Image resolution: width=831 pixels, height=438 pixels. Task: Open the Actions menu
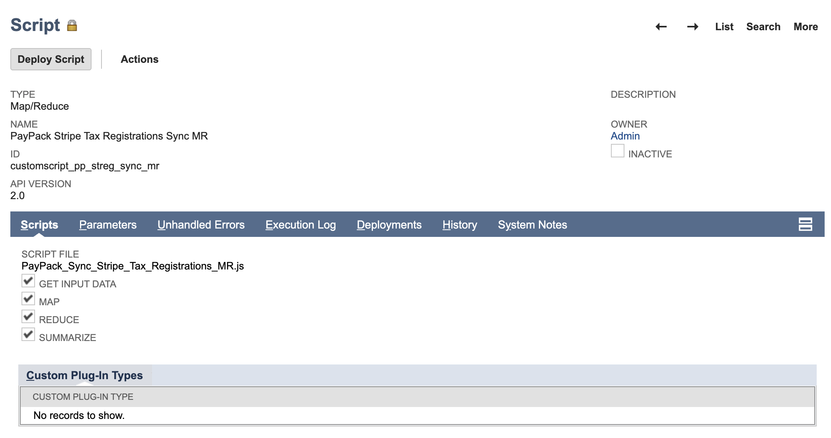tap(139, 59)
